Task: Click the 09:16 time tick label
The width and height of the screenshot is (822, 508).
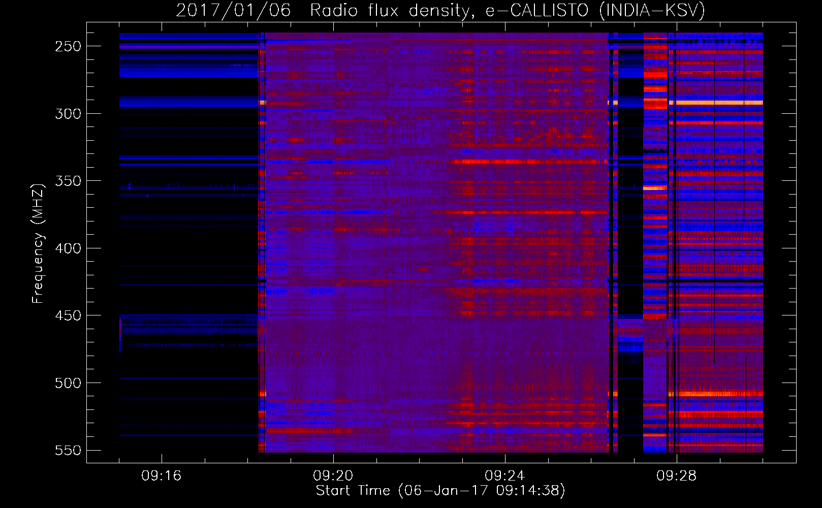Action: (x=162, y=476)
